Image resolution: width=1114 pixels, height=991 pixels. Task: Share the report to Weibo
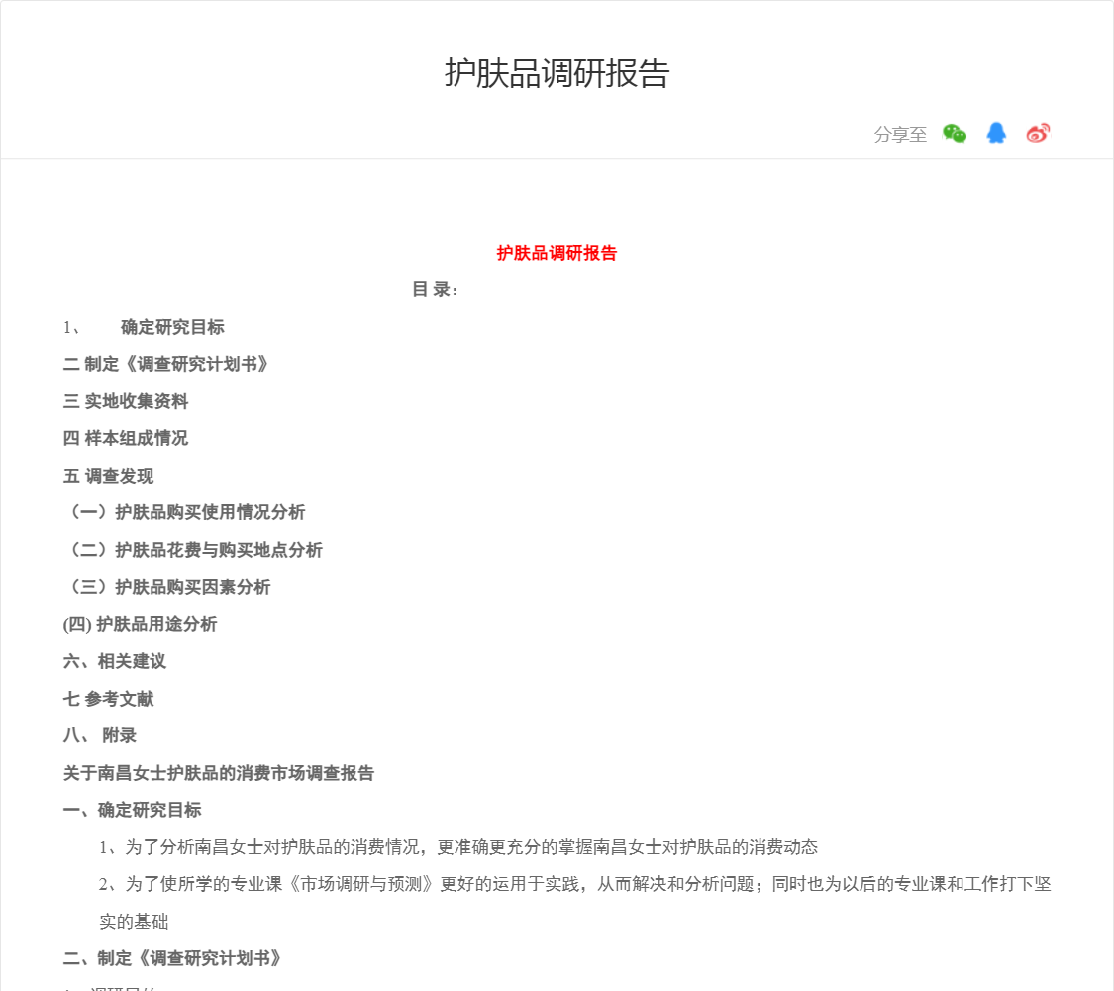[1038, 134]
